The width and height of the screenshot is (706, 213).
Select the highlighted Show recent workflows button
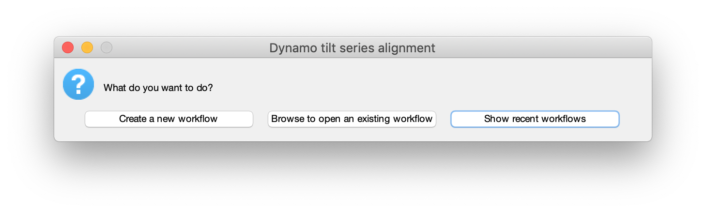[x=535, y=119]
